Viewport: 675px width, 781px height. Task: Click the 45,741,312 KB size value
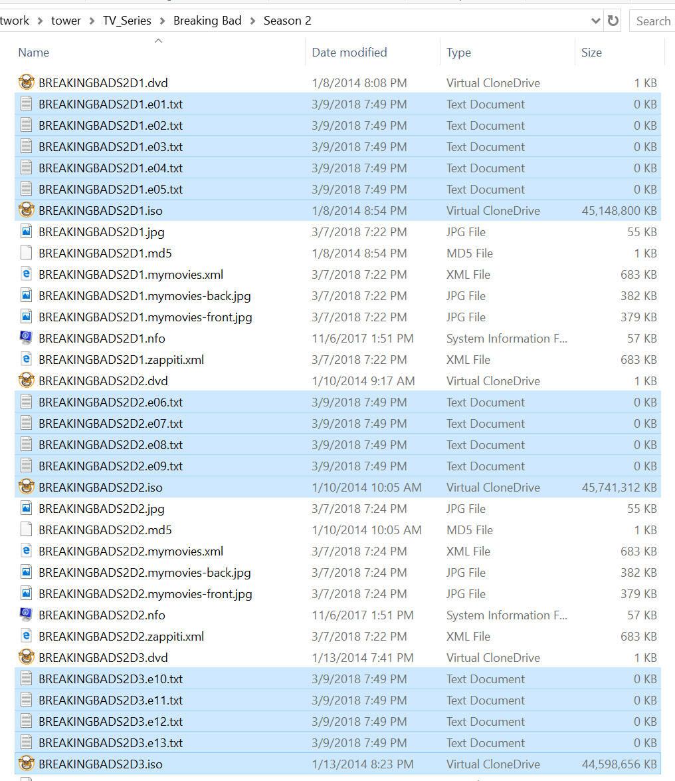coord(619,487)
